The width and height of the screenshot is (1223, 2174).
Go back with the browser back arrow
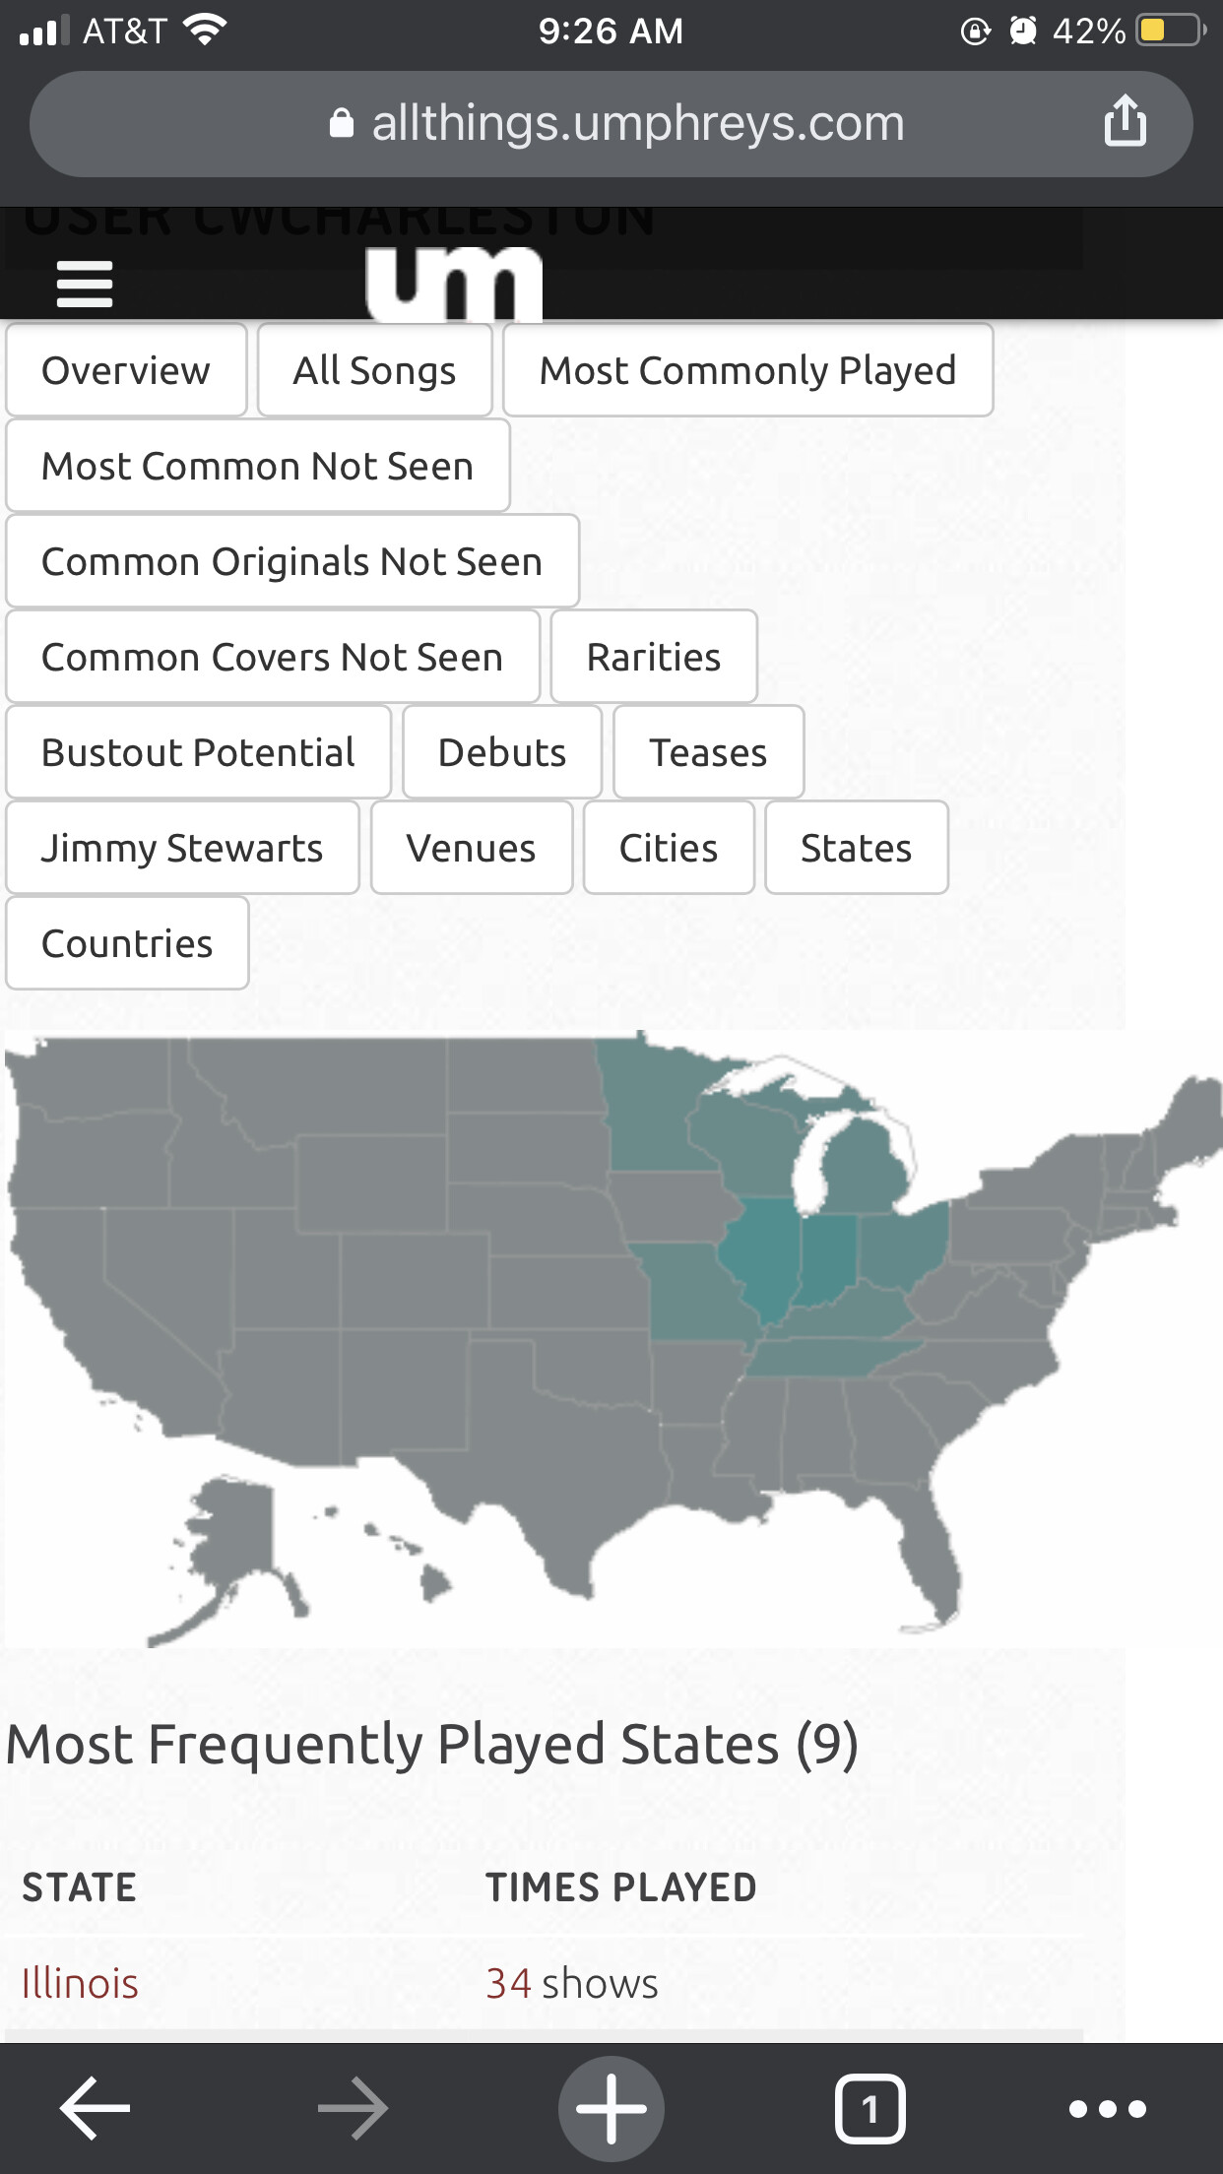(95, 2108)
